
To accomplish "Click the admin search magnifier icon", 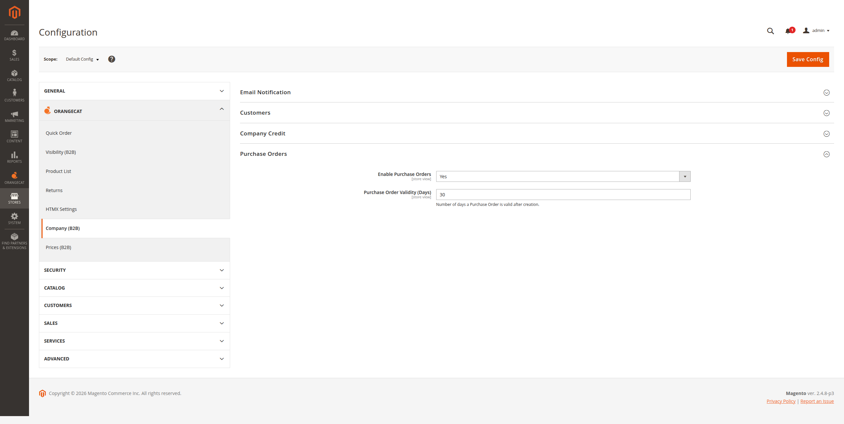I will [x=770, y=31].
